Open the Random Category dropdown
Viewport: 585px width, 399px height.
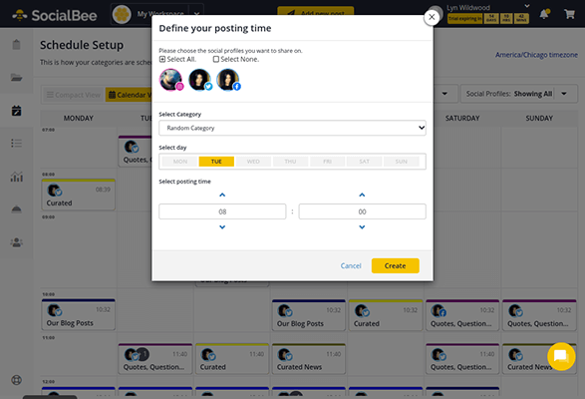tap(293, 128)
